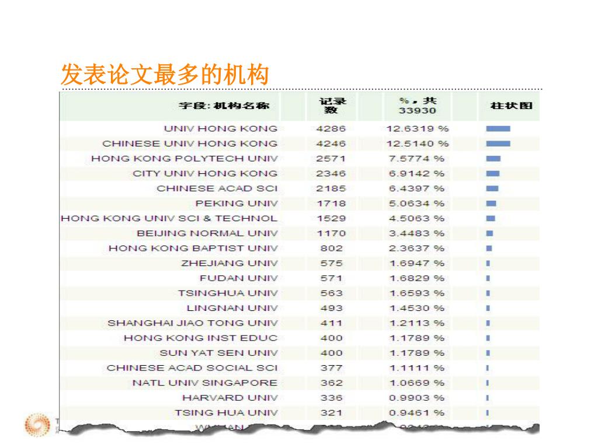Click the bar for BEIJING NORMAL UNIV
The image size is (598, 448).
(490, 233)
